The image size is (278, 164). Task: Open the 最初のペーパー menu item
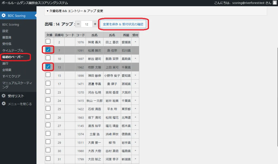(x=13, y=57)
